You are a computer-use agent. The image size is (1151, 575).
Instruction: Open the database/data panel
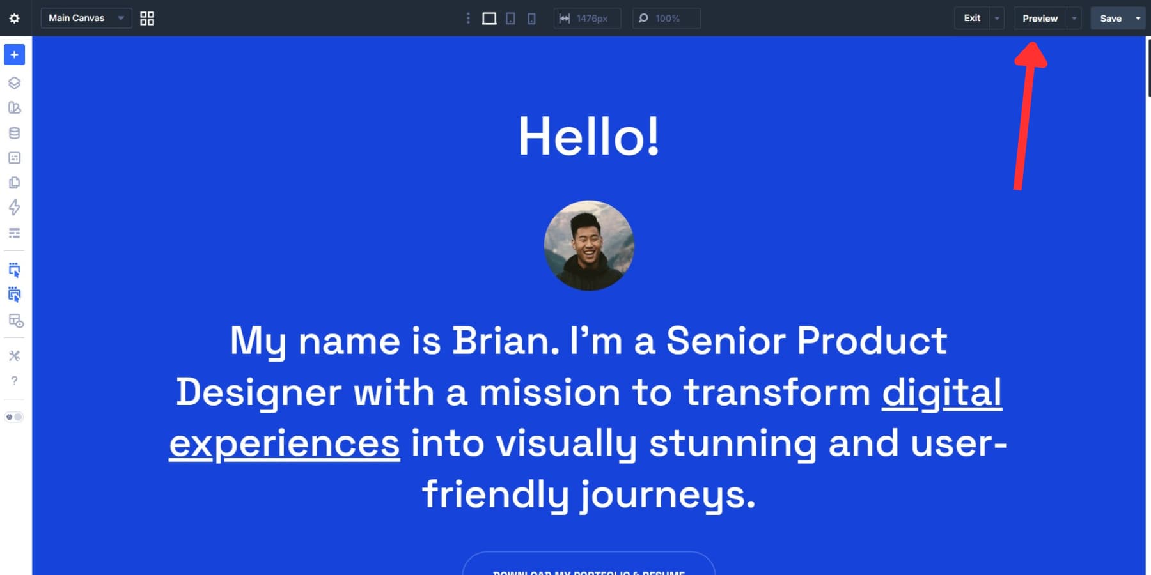coord(14,133)
